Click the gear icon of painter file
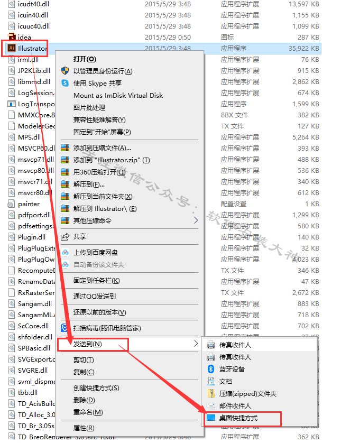This screenshot has height=443, width=341. tap(11, 204)
